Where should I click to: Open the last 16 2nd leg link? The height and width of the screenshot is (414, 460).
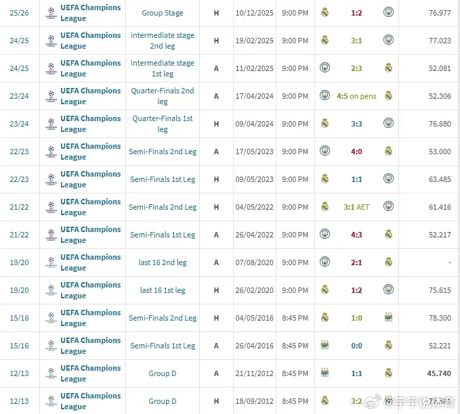coord(163,262)
